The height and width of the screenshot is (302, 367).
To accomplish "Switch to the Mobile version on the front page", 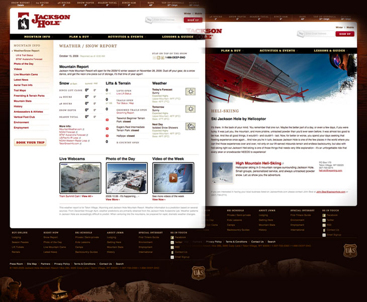I will (x=199, y=14).
